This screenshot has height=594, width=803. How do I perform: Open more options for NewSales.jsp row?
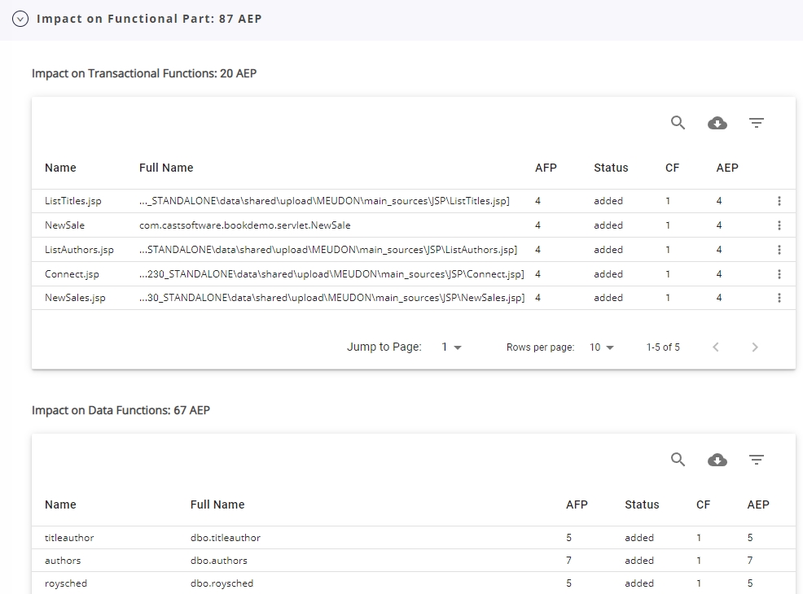pyautogui.click(x=779, y=298)
